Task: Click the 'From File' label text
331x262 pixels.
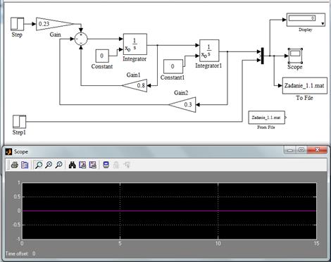Action: (266, 127)
